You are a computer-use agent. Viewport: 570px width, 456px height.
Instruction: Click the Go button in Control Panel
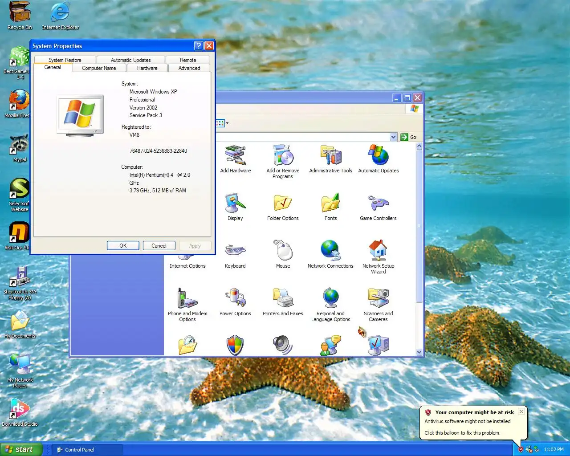point(408,137)
